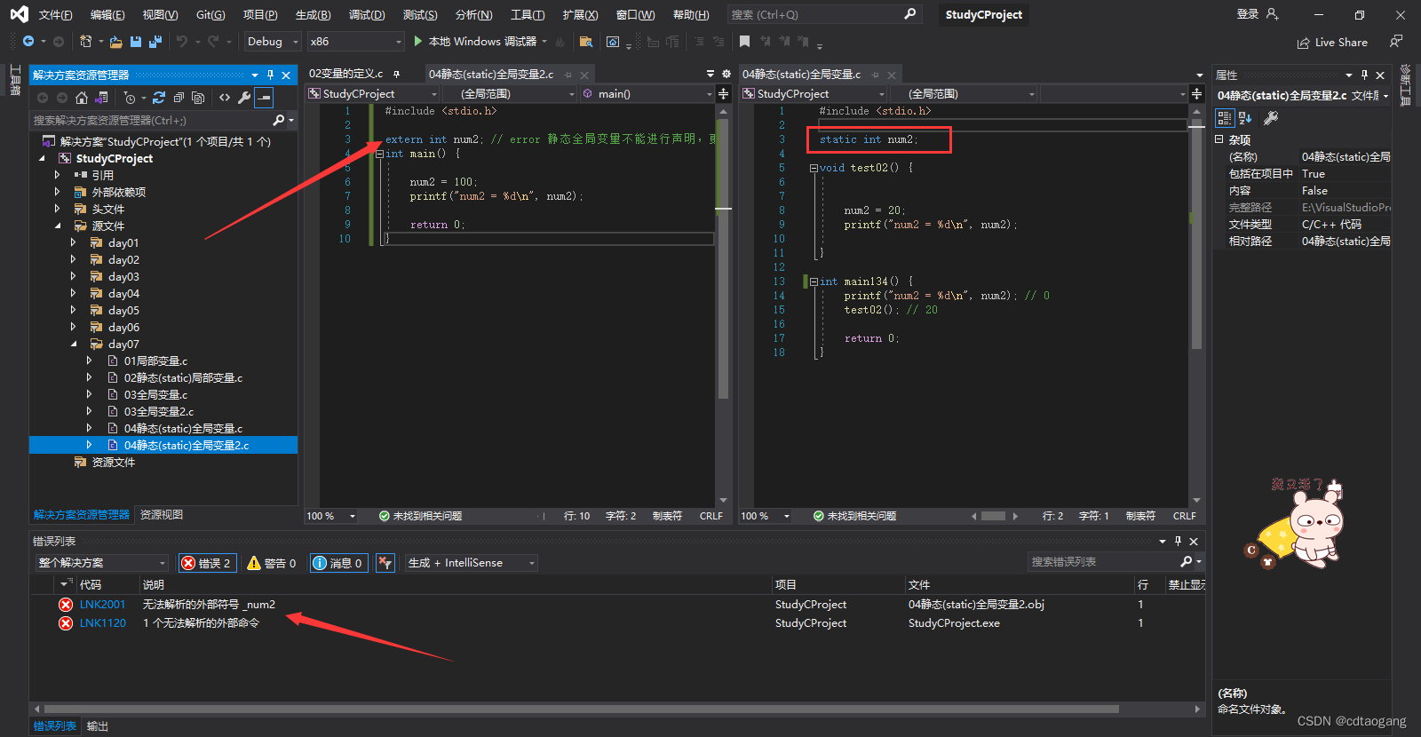Open the Debug configuration dropdown
Screen dimensions: 1421x737
[x=273, y=42]
